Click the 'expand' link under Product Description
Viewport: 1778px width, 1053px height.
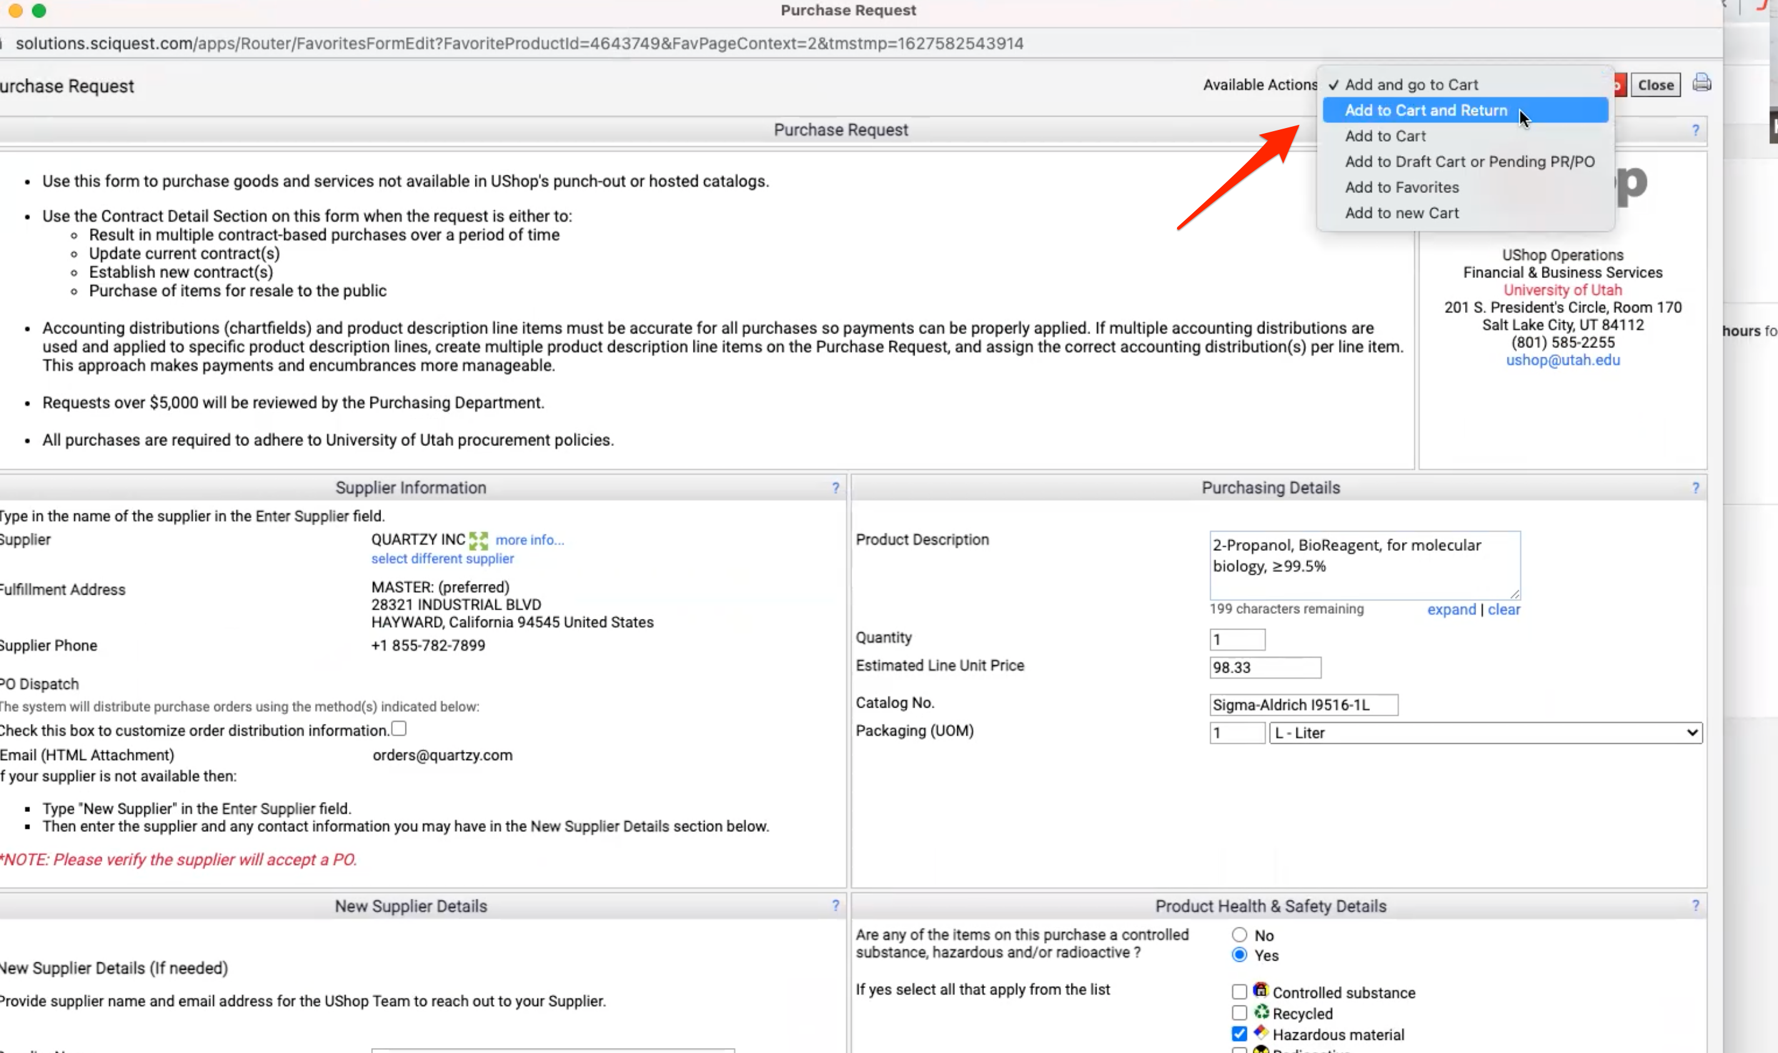click(x=1451, y=610)
